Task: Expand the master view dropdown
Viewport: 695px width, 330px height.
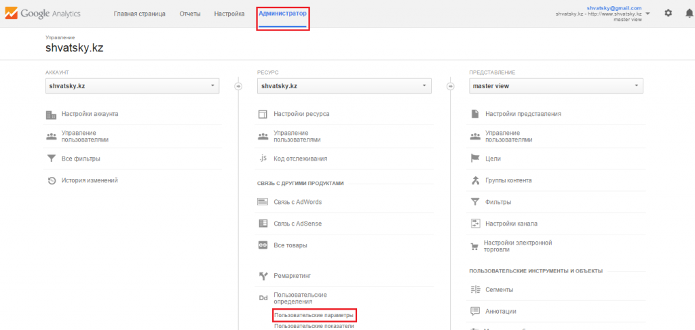Action: pos(556,86)
